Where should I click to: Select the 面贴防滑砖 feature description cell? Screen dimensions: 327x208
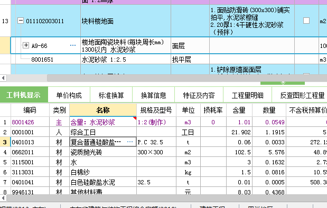pyautogui.click(x=252, y=21)
